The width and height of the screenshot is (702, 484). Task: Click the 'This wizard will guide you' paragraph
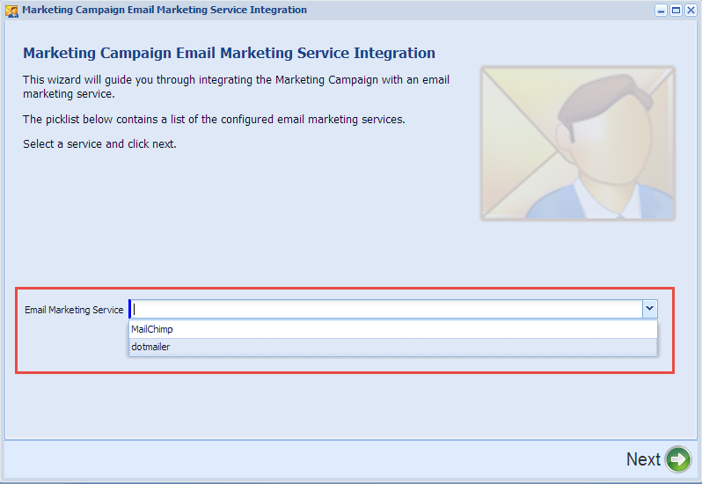coord(236,86)
